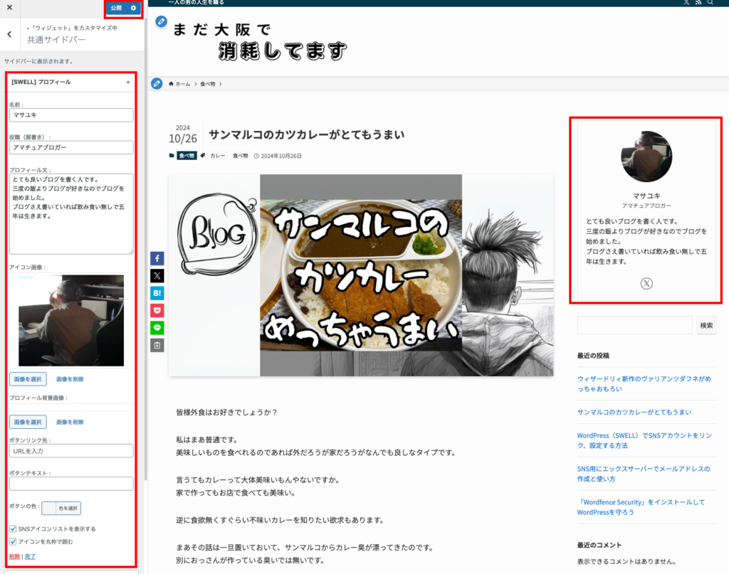Click 画像を削除 under アイコン画像
The image size is (729, 574).
(x=70, y=379)
